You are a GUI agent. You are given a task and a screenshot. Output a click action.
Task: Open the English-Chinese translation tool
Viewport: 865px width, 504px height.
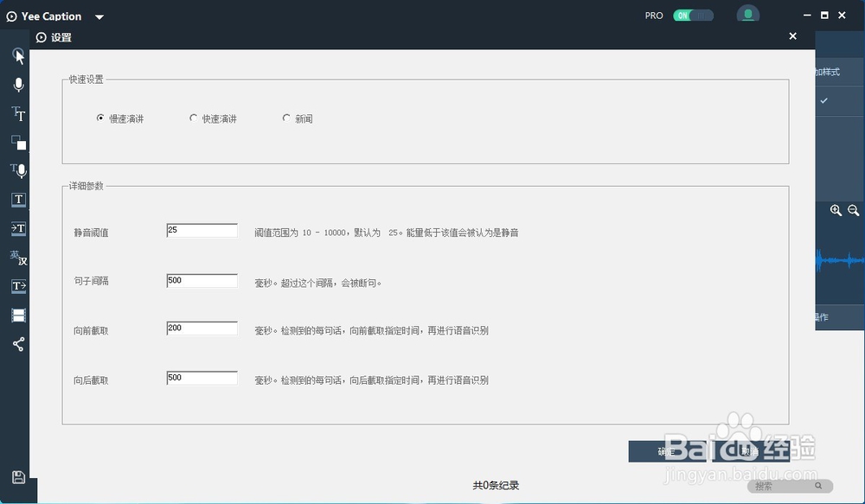click(19, 257)
